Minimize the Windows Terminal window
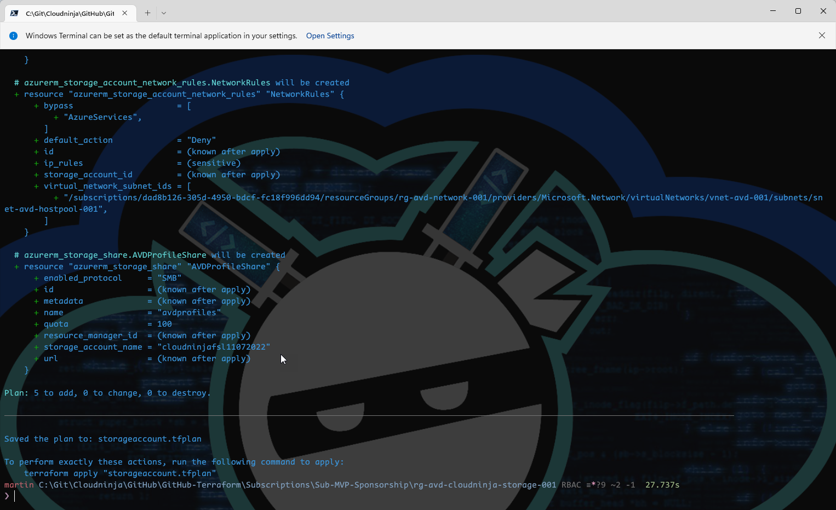This screenshot has height=510, width=836. [773, 11]
